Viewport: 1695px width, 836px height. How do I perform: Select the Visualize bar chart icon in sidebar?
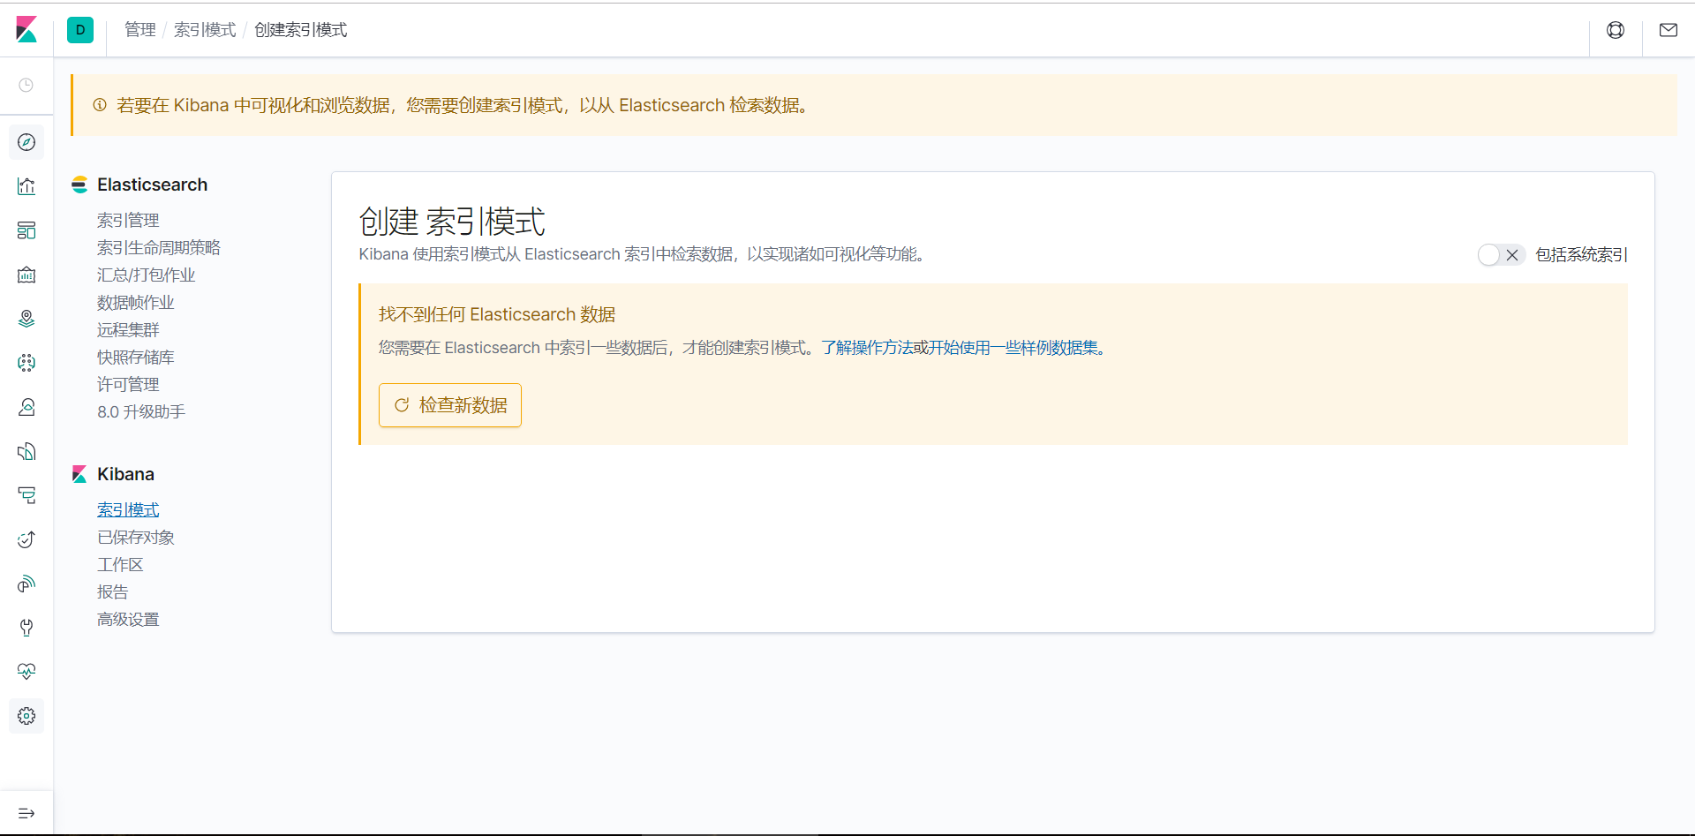coord(26,186)
